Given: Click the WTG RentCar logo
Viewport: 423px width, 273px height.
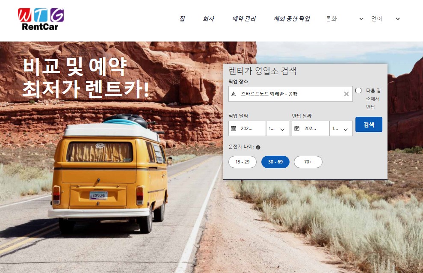Looking at the screenshot, I should [41, 19].
